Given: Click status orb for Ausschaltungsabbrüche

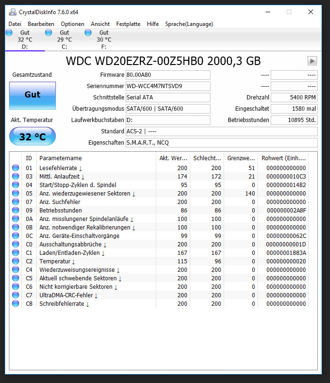Looking at the screenshot, I should click(16, 244).
